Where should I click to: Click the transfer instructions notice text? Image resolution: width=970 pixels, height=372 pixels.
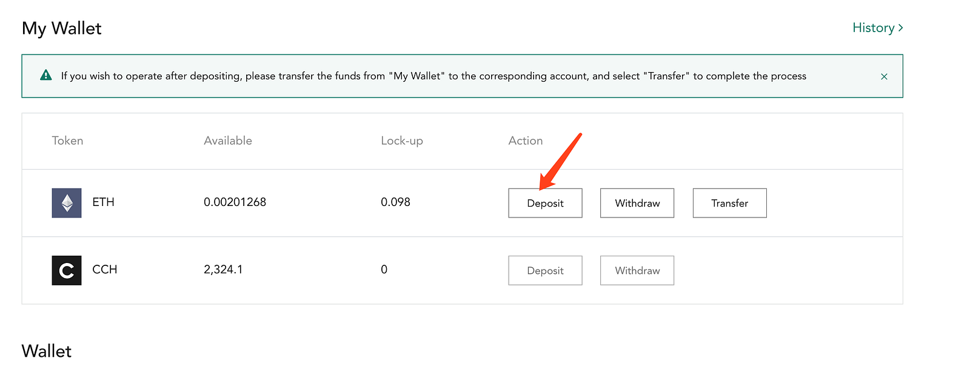(x=433, y=76)
